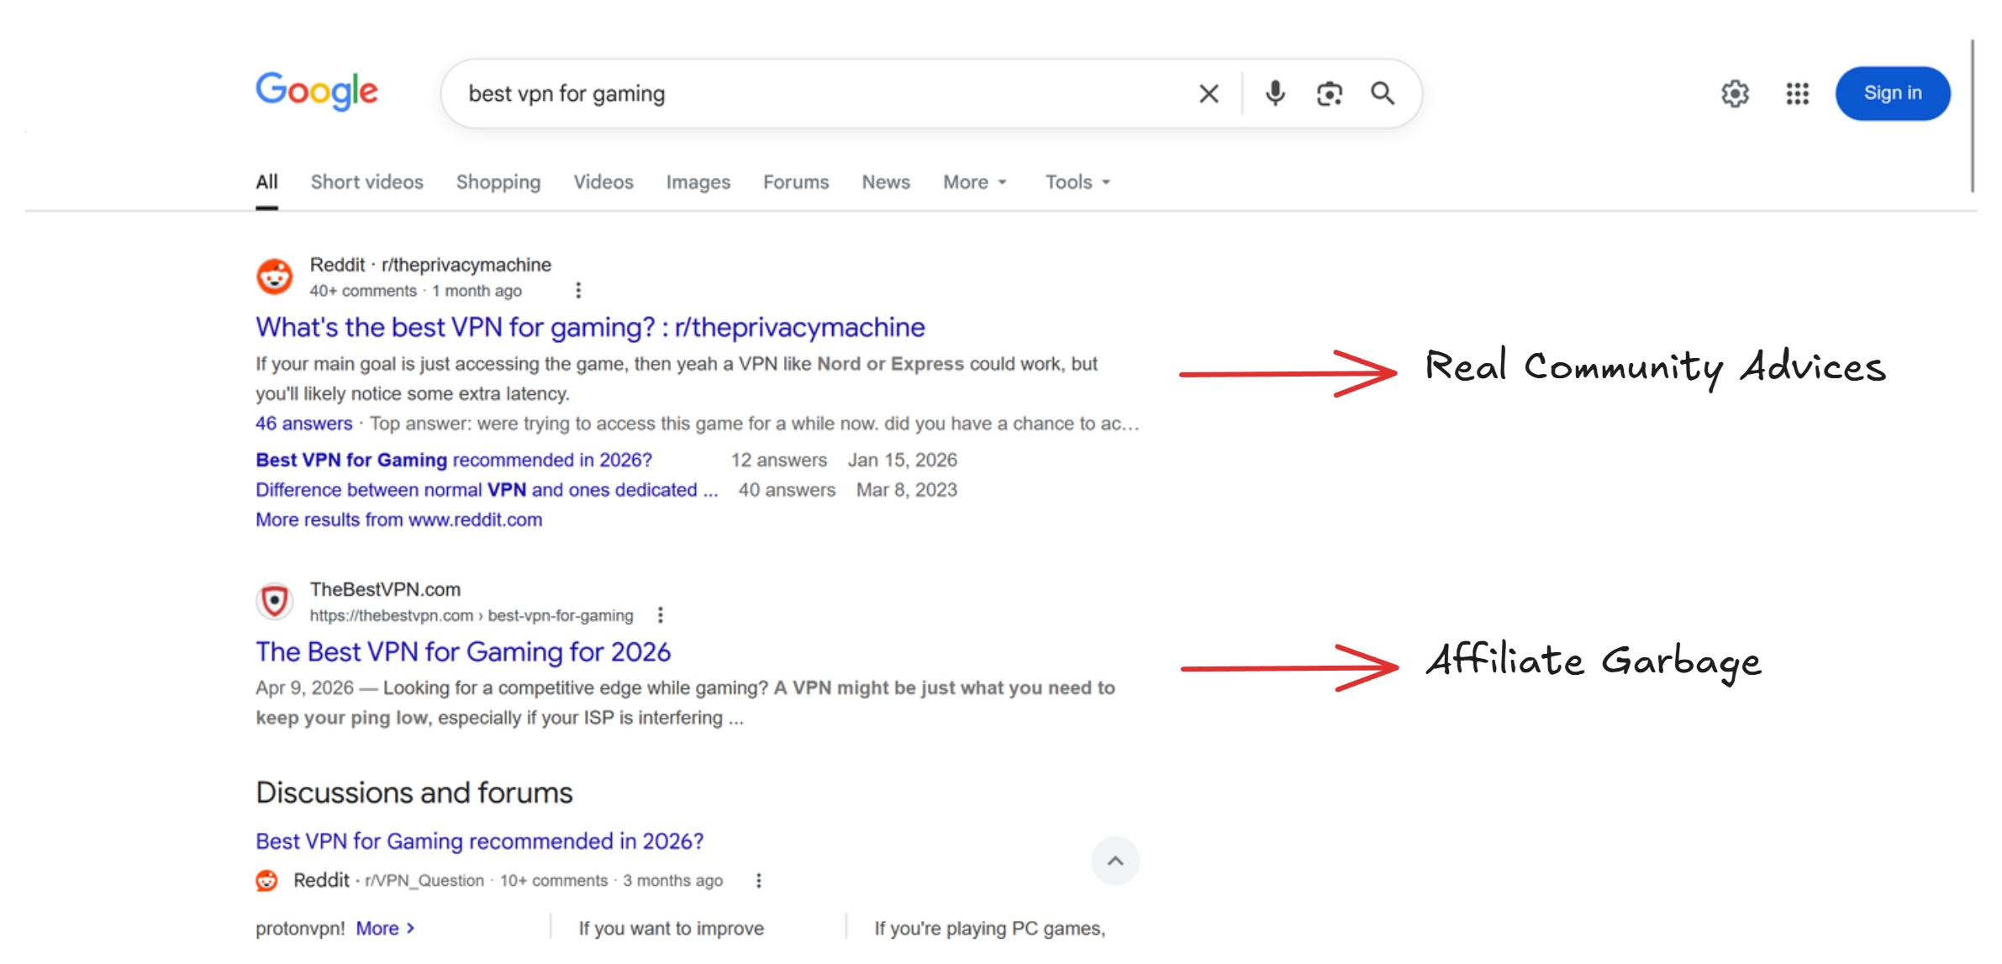Screen dimensions: 2002x964
Task: Switch to the Images tab
Action: tap(698, 182)
